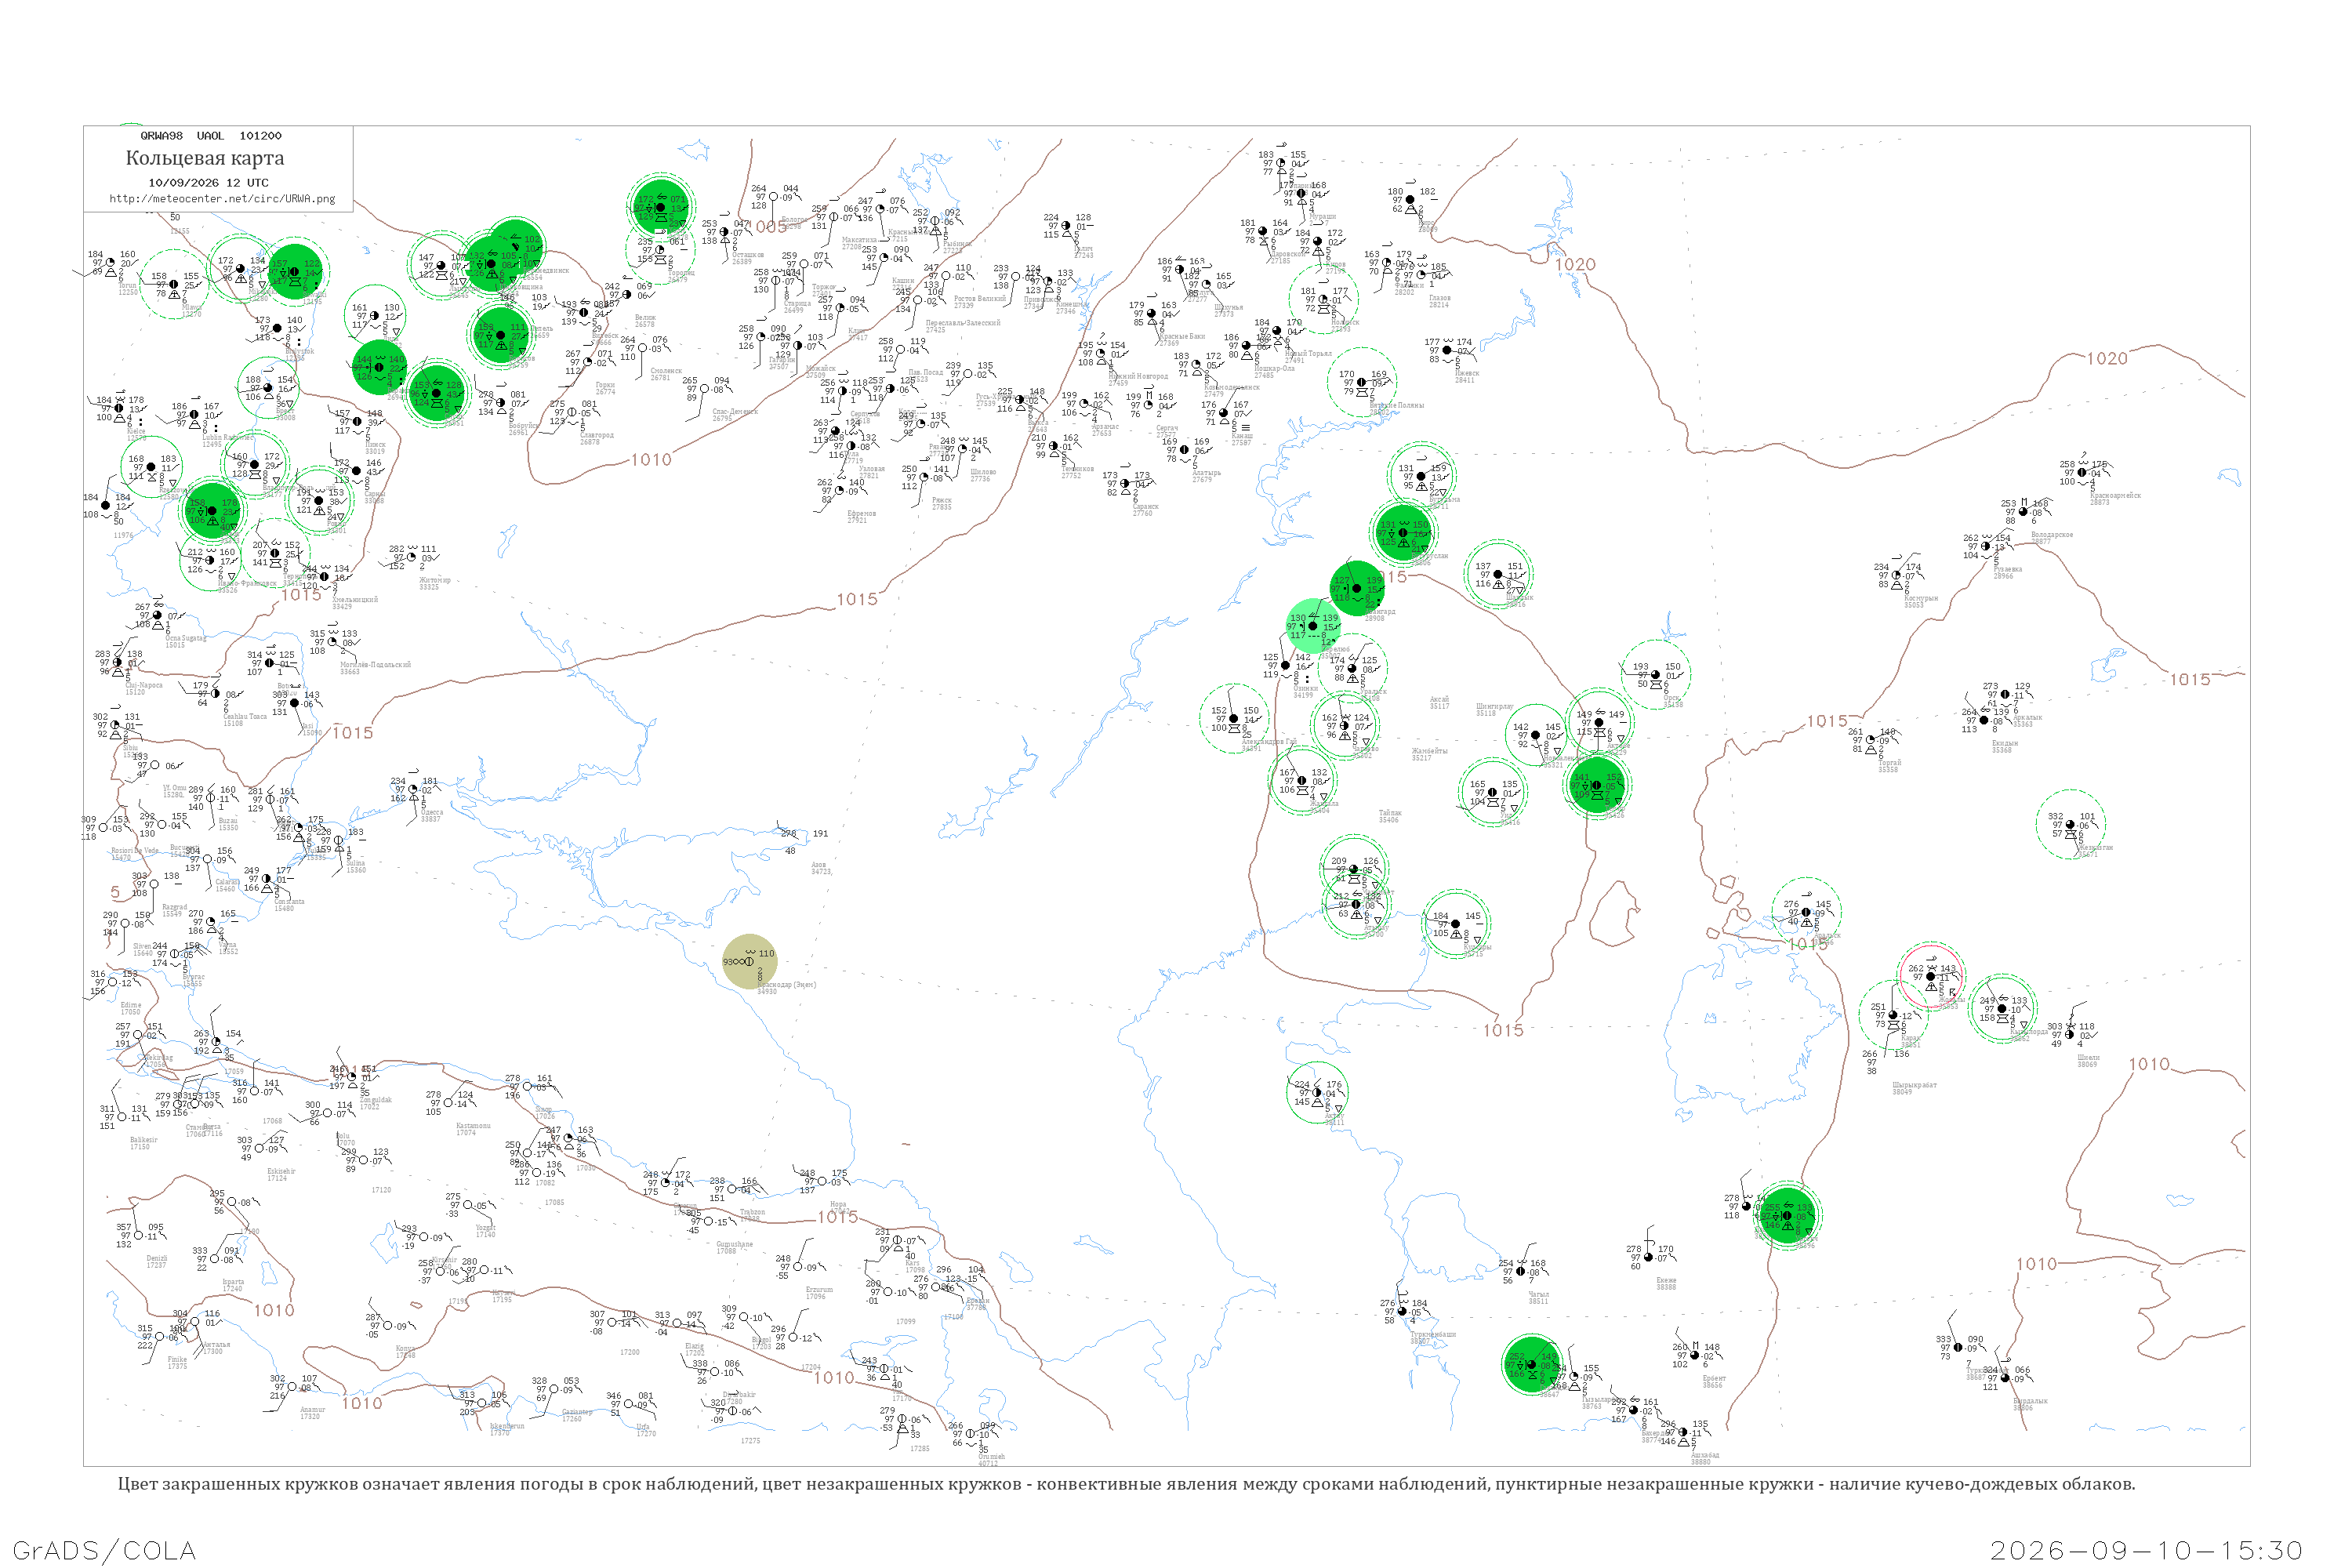
Task: Click the 2026-09-10-15:30 timestamp
Action: (2146, 1550)
